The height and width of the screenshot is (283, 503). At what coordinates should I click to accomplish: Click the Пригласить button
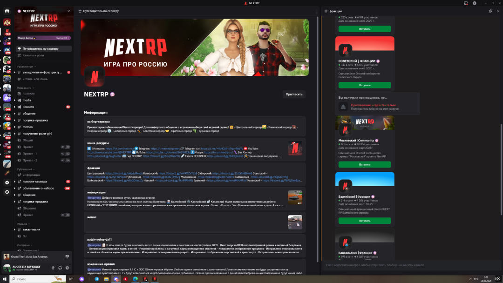(294, 94)
